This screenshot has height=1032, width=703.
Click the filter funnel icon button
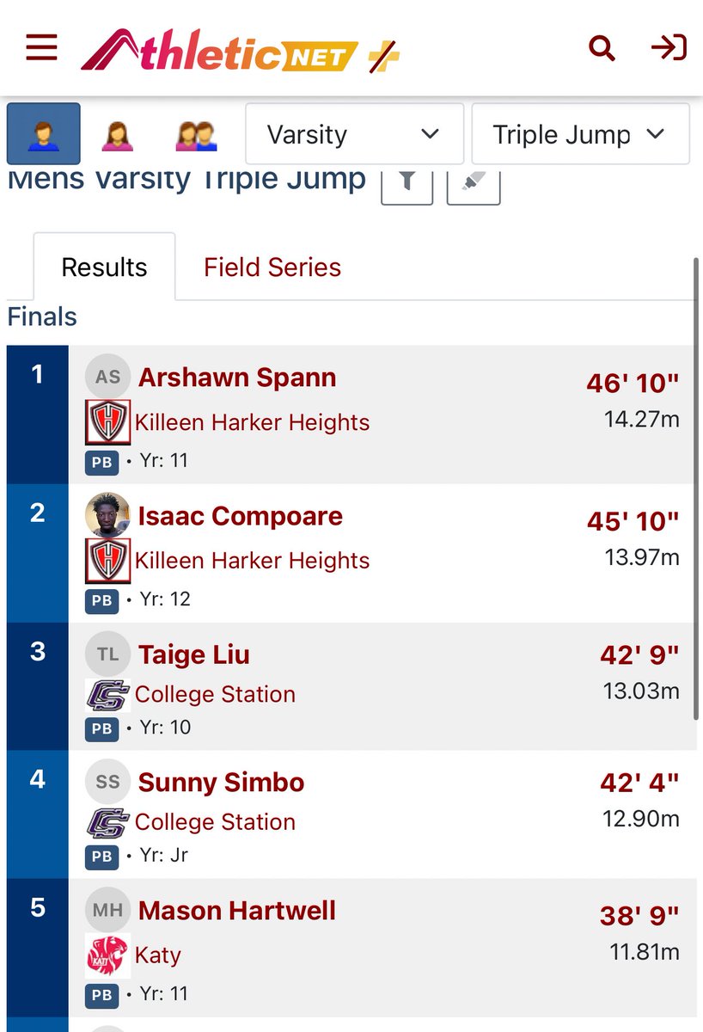[407, 184]
